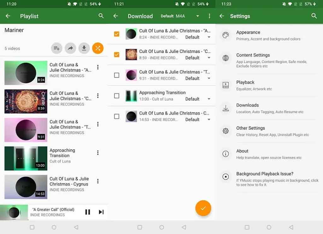Image resolution: width=323 pixels, height=234 pixels.
Task: Open the Background Playback Issue help entry
Action: [x=269, y=179]
